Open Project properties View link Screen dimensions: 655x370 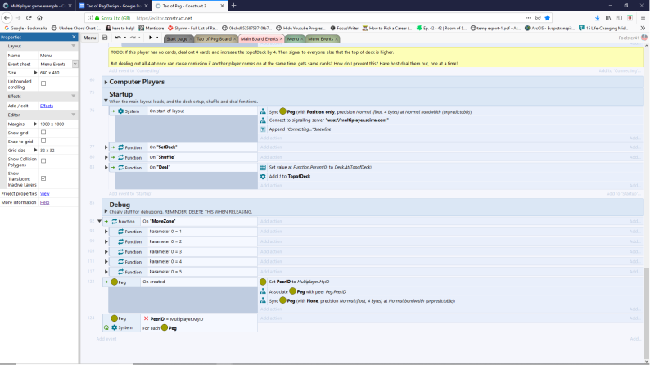pyautogui.click(x=45, y=194)
